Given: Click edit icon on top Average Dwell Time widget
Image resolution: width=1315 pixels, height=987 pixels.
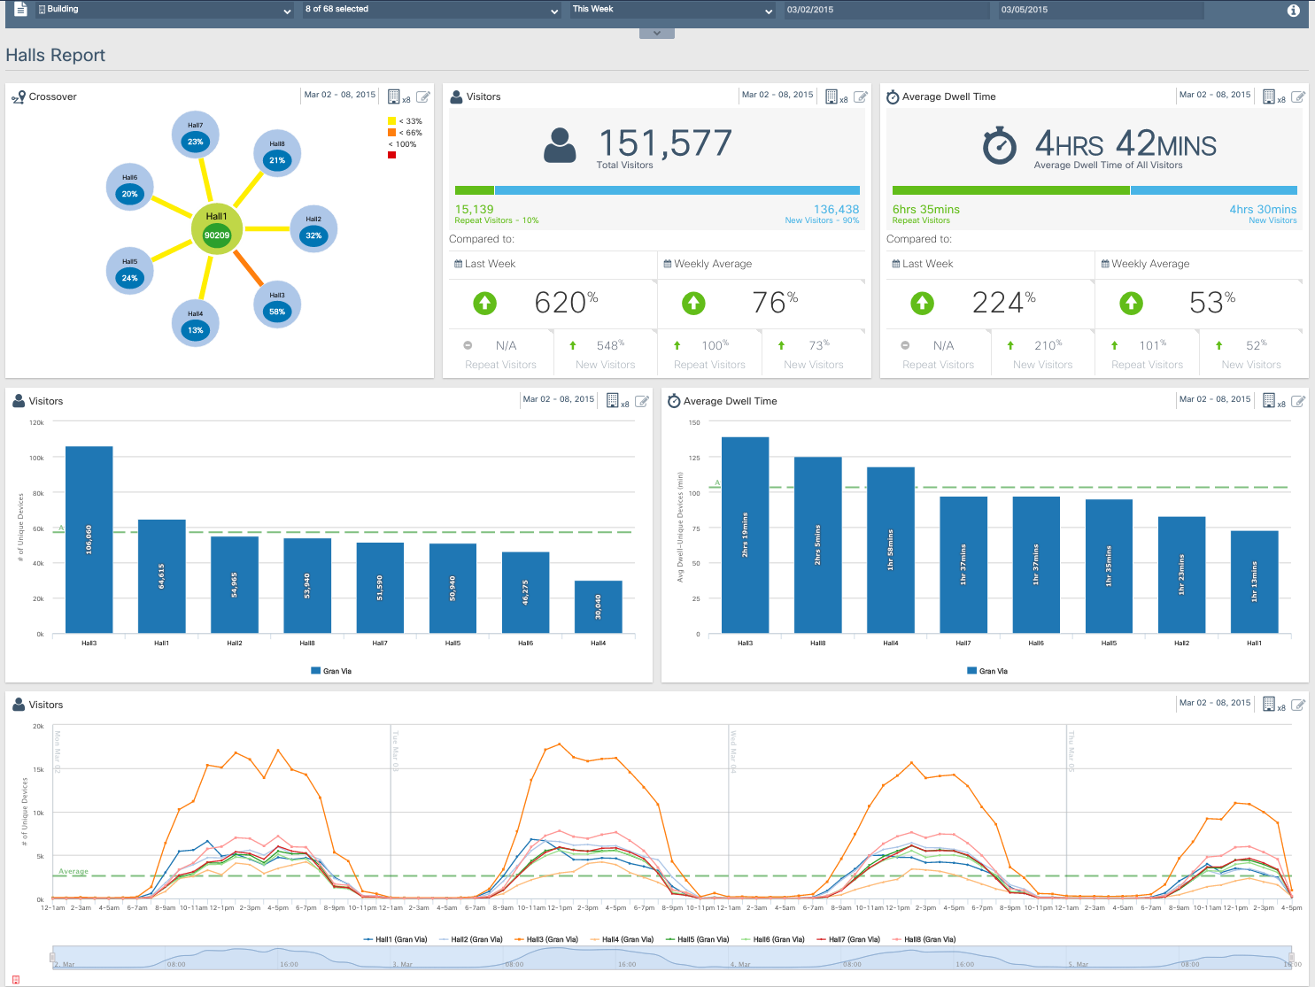Looking at the screenshot, I should pyautogui.click(x=1297, y=96).
